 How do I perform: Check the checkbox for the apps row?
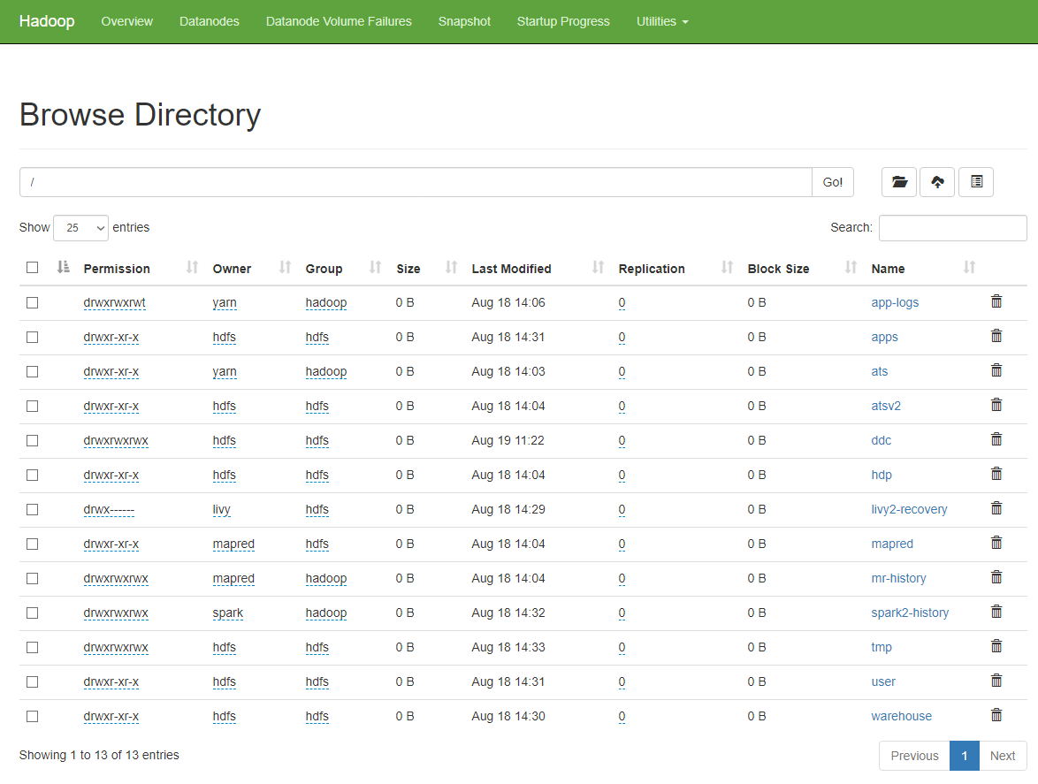tap(33, 337)
